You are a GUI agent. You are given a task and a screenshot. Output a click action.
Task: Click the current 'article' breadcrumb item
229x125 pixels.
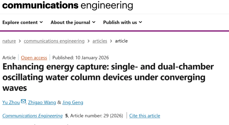121,41
